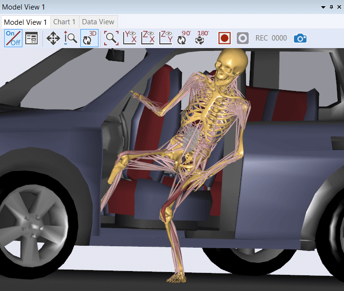Image resolution: width=344 pixels, height=291 pixels.
Task: Close the Model View 1 panel
Action: point(339,7)
